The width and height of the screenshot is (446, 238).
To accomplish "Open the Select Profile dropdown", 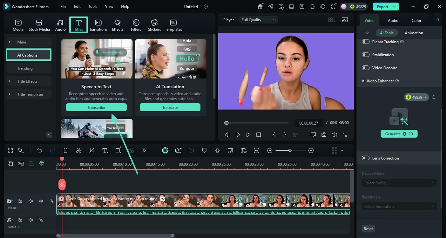I will [x=399, y=183].
